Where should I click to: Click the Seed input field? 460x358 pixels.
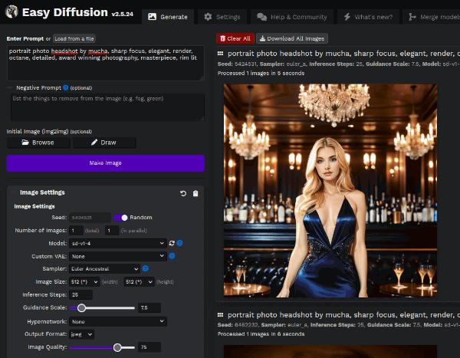pos(90,218)
